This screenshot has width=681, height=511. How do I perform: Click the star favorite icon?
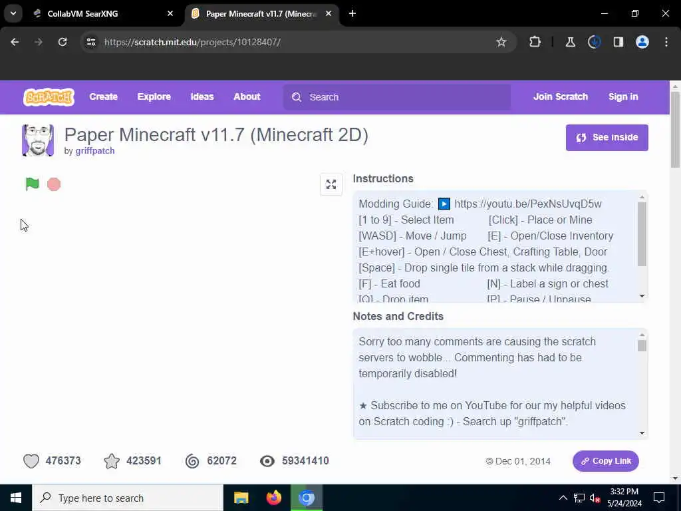112,461
